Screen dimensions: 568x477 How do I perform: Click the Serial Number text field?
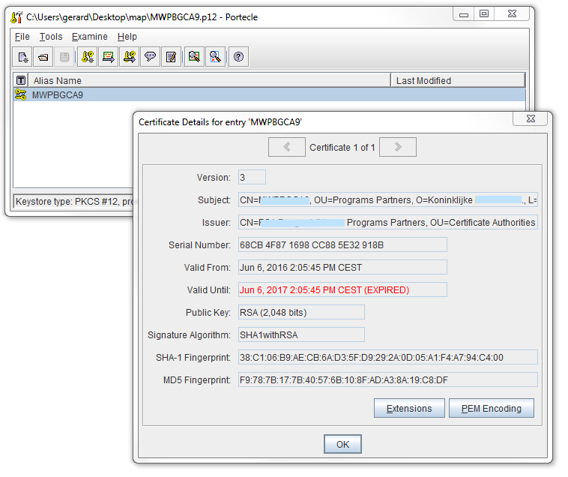tap(342, 245)
